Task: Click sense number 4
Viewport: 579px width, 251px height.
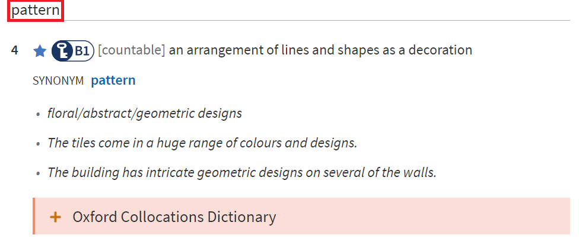Action: click(14, 50)
